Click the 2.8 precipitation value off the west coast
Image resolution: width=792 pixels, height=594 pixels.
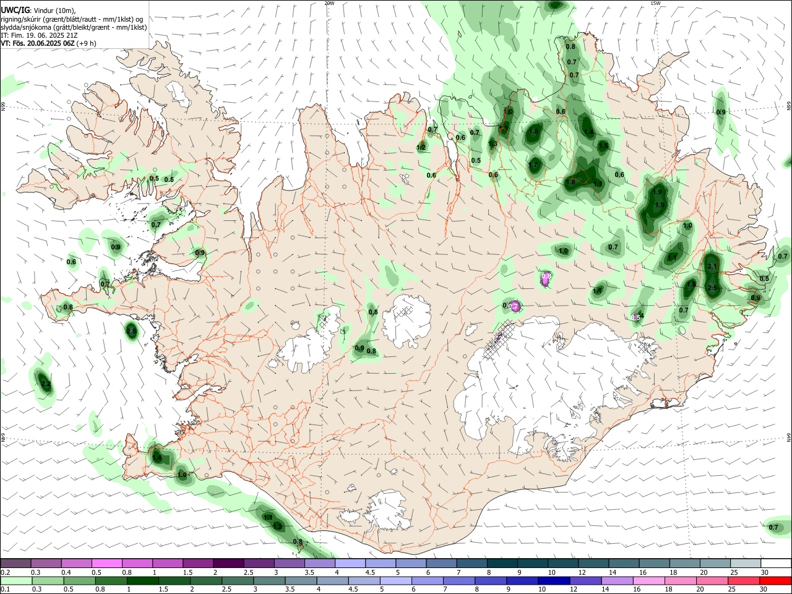[131, 332]
